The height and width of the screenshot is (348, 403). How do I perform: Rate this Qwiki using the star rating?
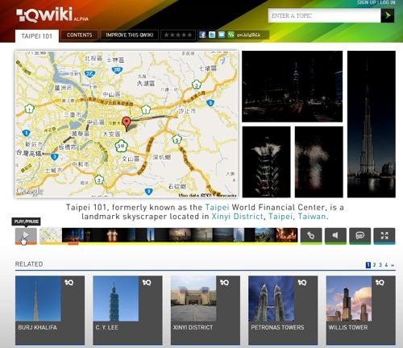[178, 35]
